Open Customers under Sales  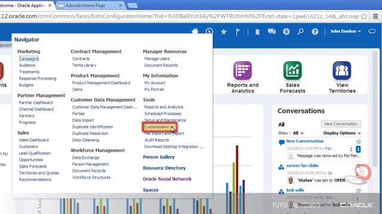pos(28,147)
